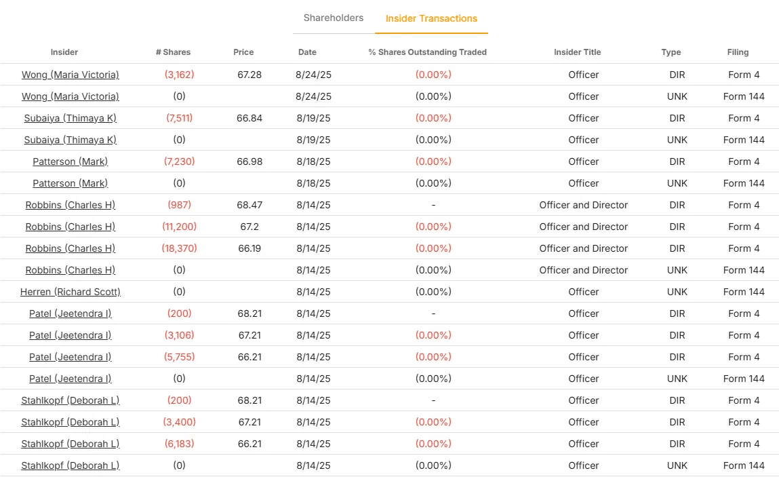Viewport: 779px width, 477px height.
Task: Open the Subaiya (Thimaya K) insider link
Action: 70,118
